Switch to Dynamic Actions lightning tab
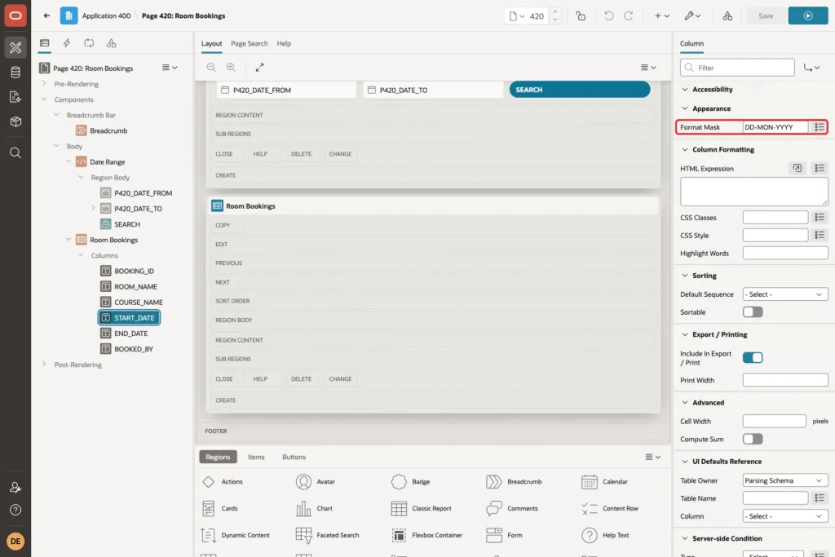 point(67,43)
